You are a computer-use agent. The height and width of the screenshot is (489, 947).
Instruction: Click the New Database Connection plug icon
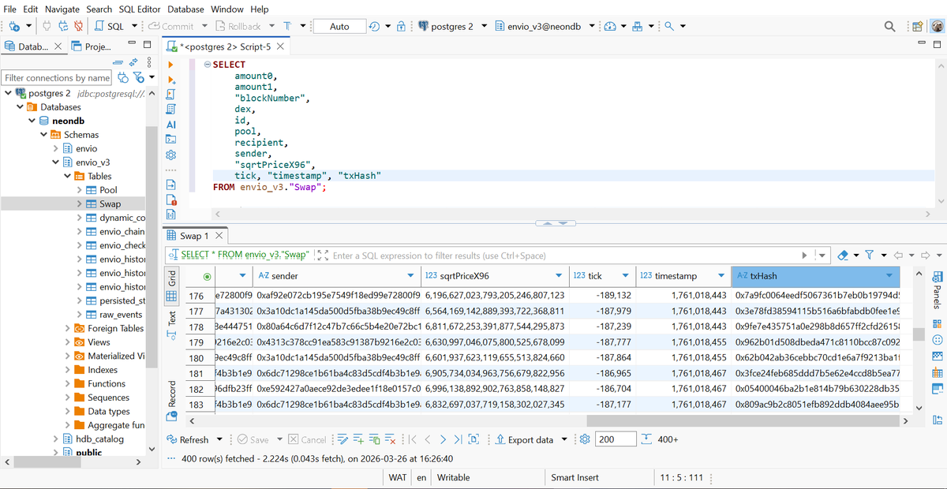(x=13, y=26)
